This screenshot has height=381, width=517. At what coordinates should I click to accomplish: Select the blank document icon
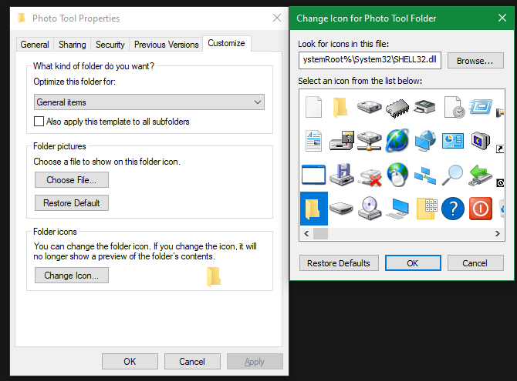click(x=313, y=107)
